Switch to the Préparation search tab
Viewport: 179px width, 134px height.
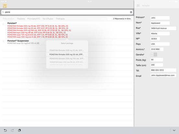[8, 19]
